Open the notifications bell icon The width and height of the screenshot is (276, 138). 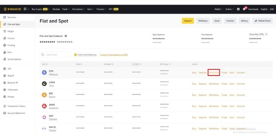[x=244, y=9]
